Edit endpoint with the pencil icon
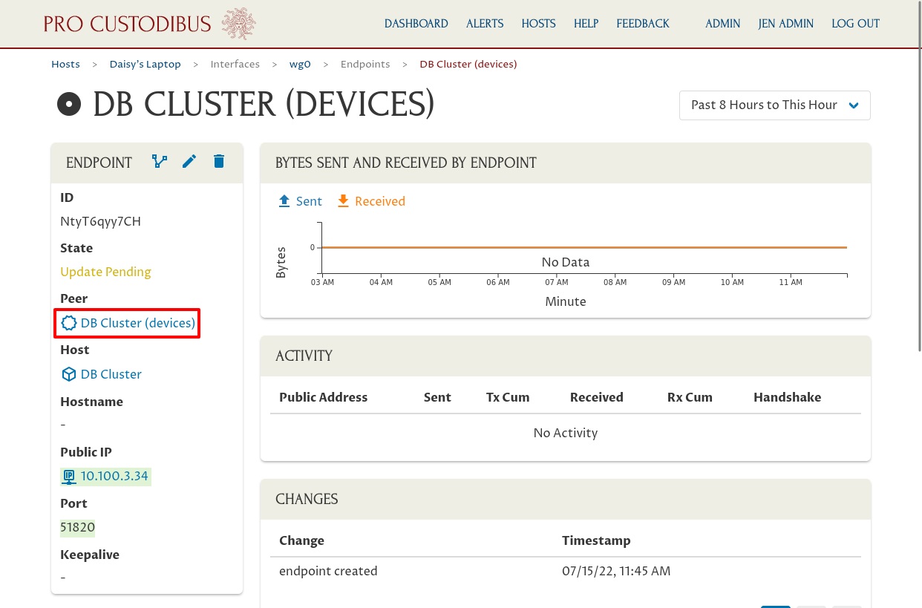 pyautogui.click(x=189, y=161)
